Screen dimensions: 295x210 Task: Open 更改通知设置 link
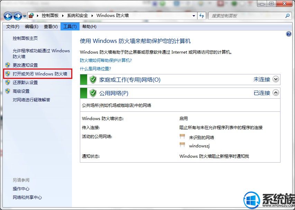[x=25, y=65]
